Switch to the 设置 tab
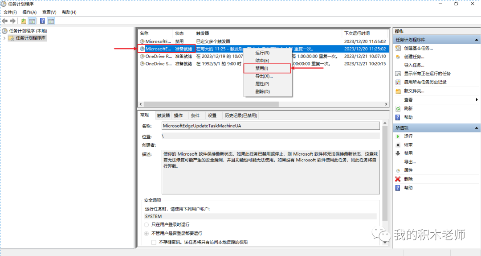The width and height of the screenshot is (481, 256). 212,116
